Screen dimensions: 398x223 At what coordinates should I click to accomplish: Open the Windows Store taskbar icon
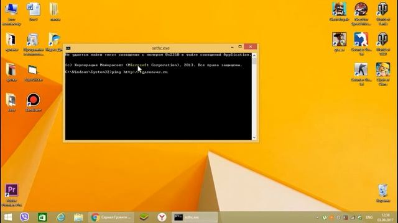point(42,217)
